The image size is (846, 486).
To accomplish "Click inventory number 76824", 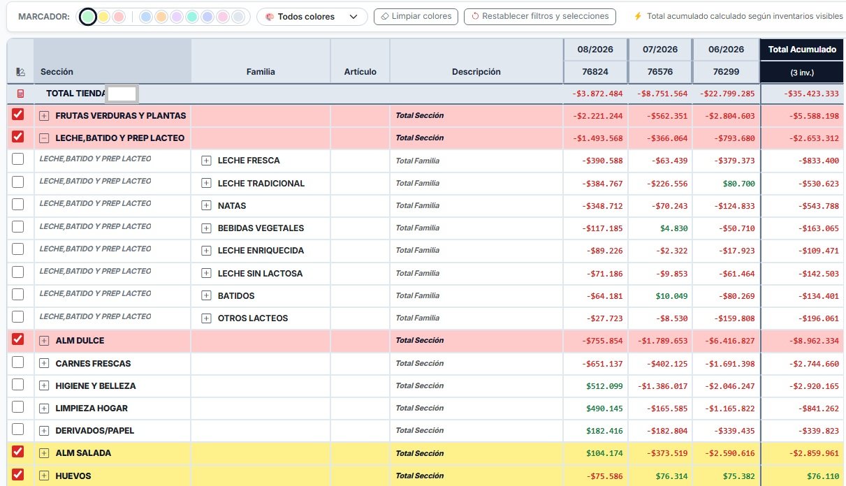I will click(595, 72).
